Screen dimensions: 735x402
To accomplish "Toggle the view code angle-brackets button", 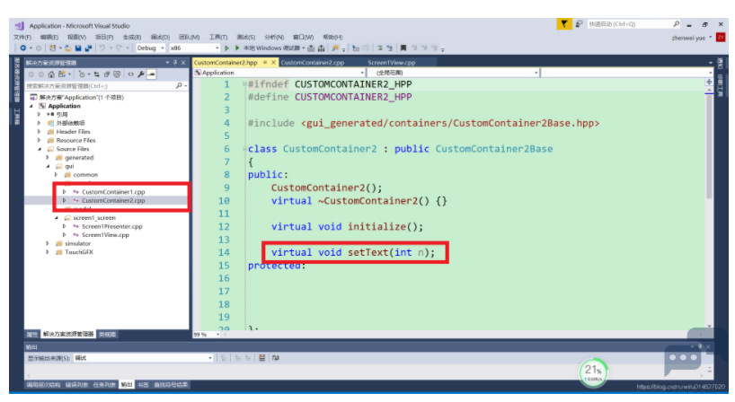I will pyautogui.click(x=130, y=74).
